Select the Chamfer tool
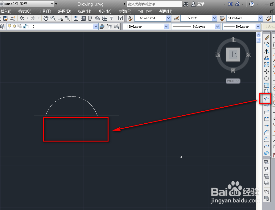The image size is (275, 210). click(267, 133)
